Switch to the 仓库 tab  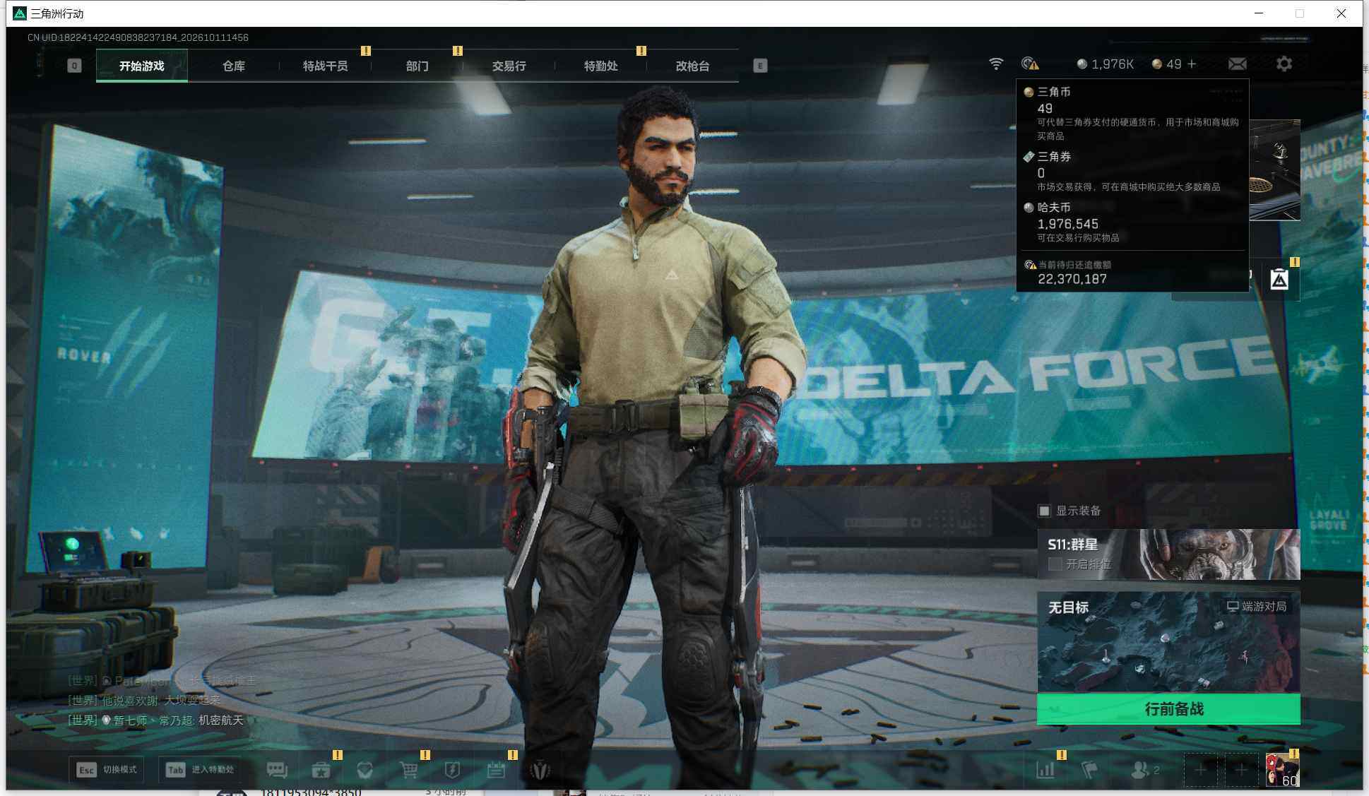(x=234, y=66)
